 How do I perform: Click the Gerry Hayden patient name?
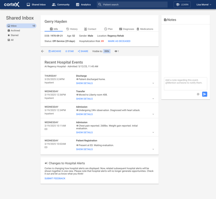[56, 22]
